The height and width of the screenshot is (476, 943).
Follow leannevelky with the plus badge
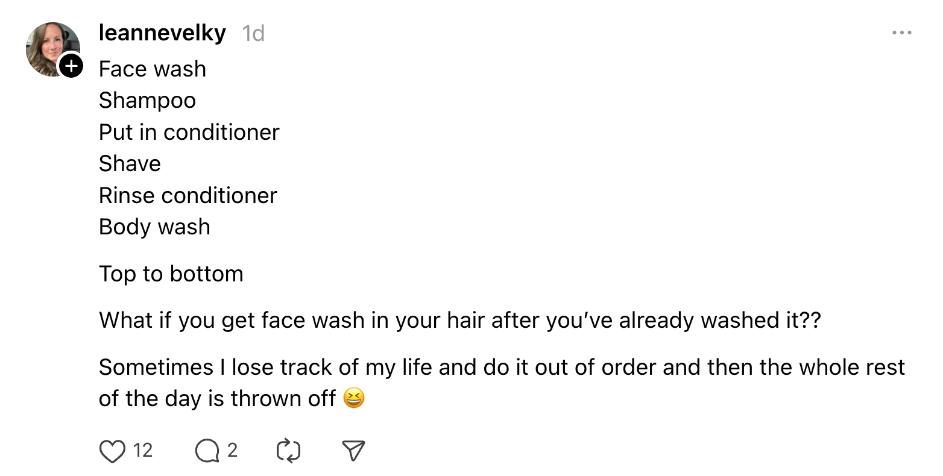pos(71,66)
